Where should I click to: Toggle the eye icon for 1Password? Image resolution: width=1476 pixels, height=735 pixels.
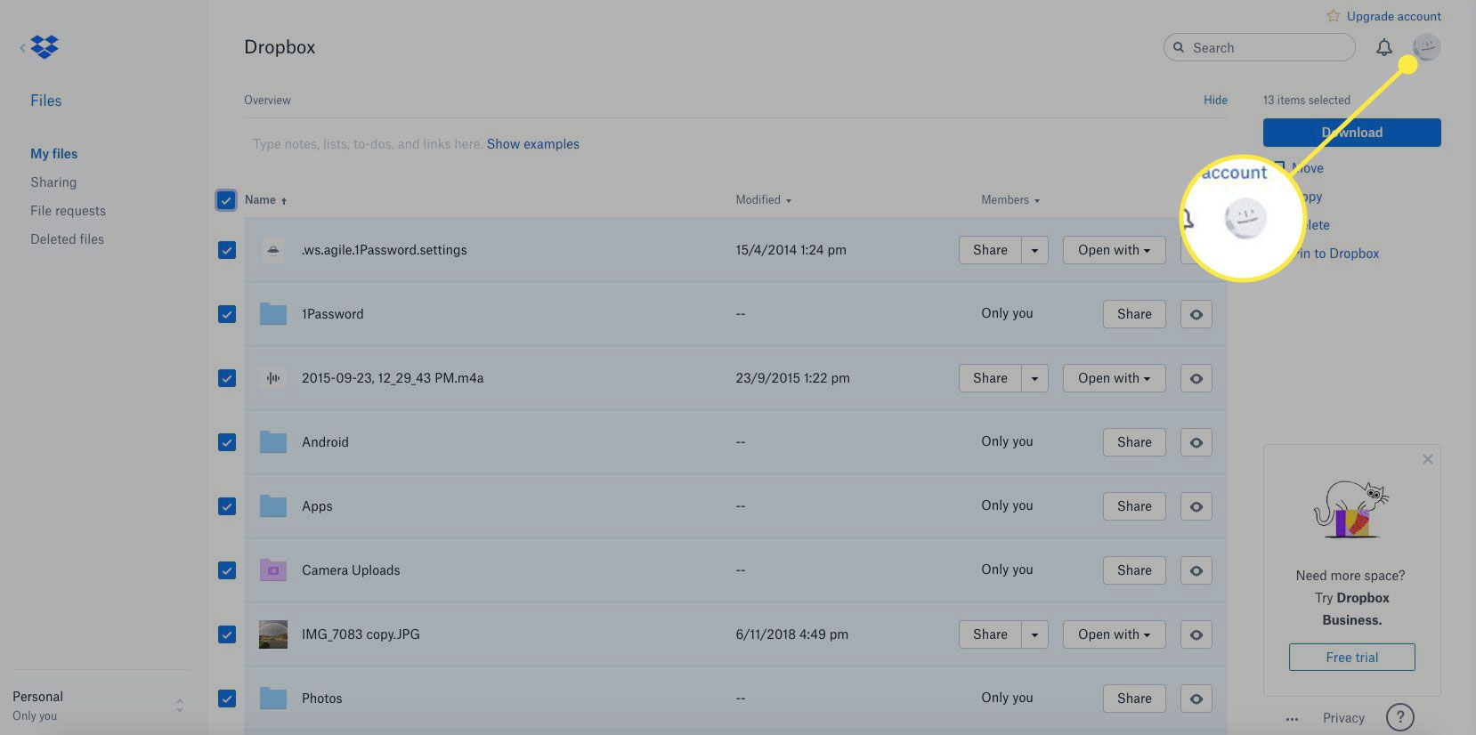click(1196, 314)
